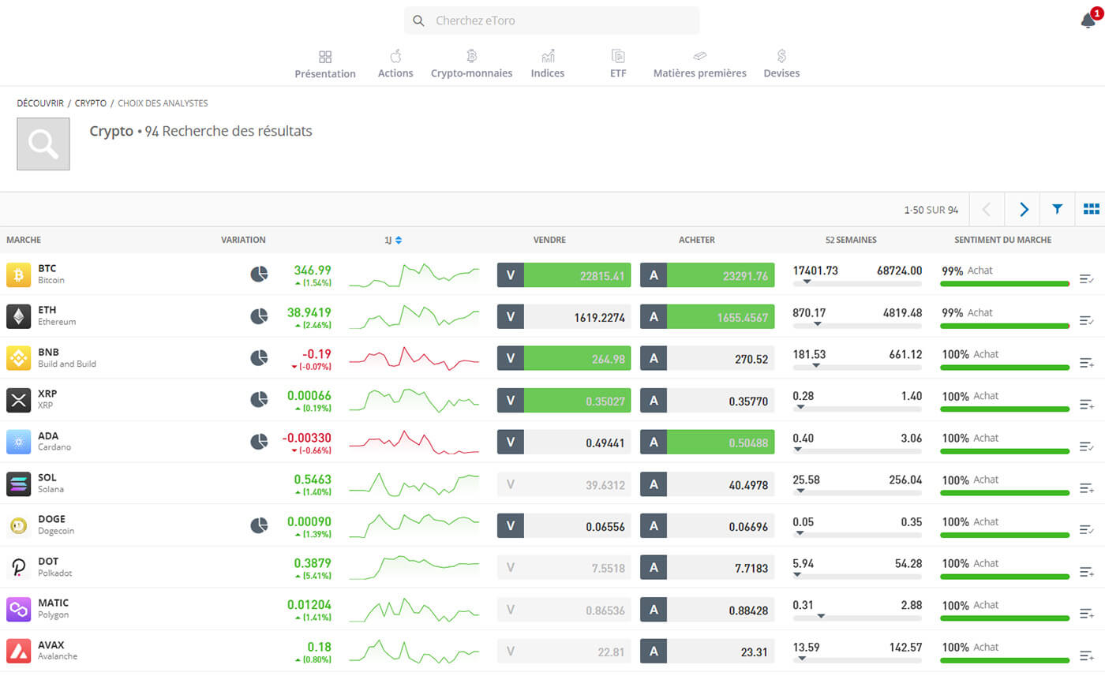
Task: Click the Solana coin logo
Action: (19, 484)
